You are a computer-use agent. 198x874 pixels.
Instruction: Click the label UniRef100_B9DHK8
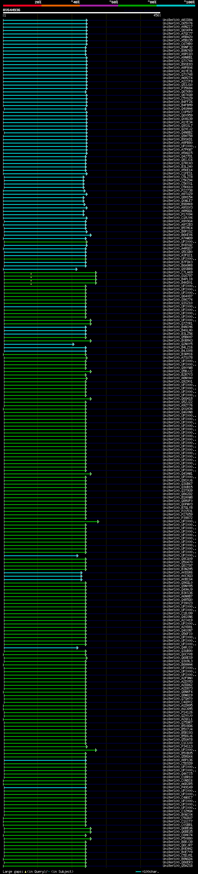click(x=178, y=204)
